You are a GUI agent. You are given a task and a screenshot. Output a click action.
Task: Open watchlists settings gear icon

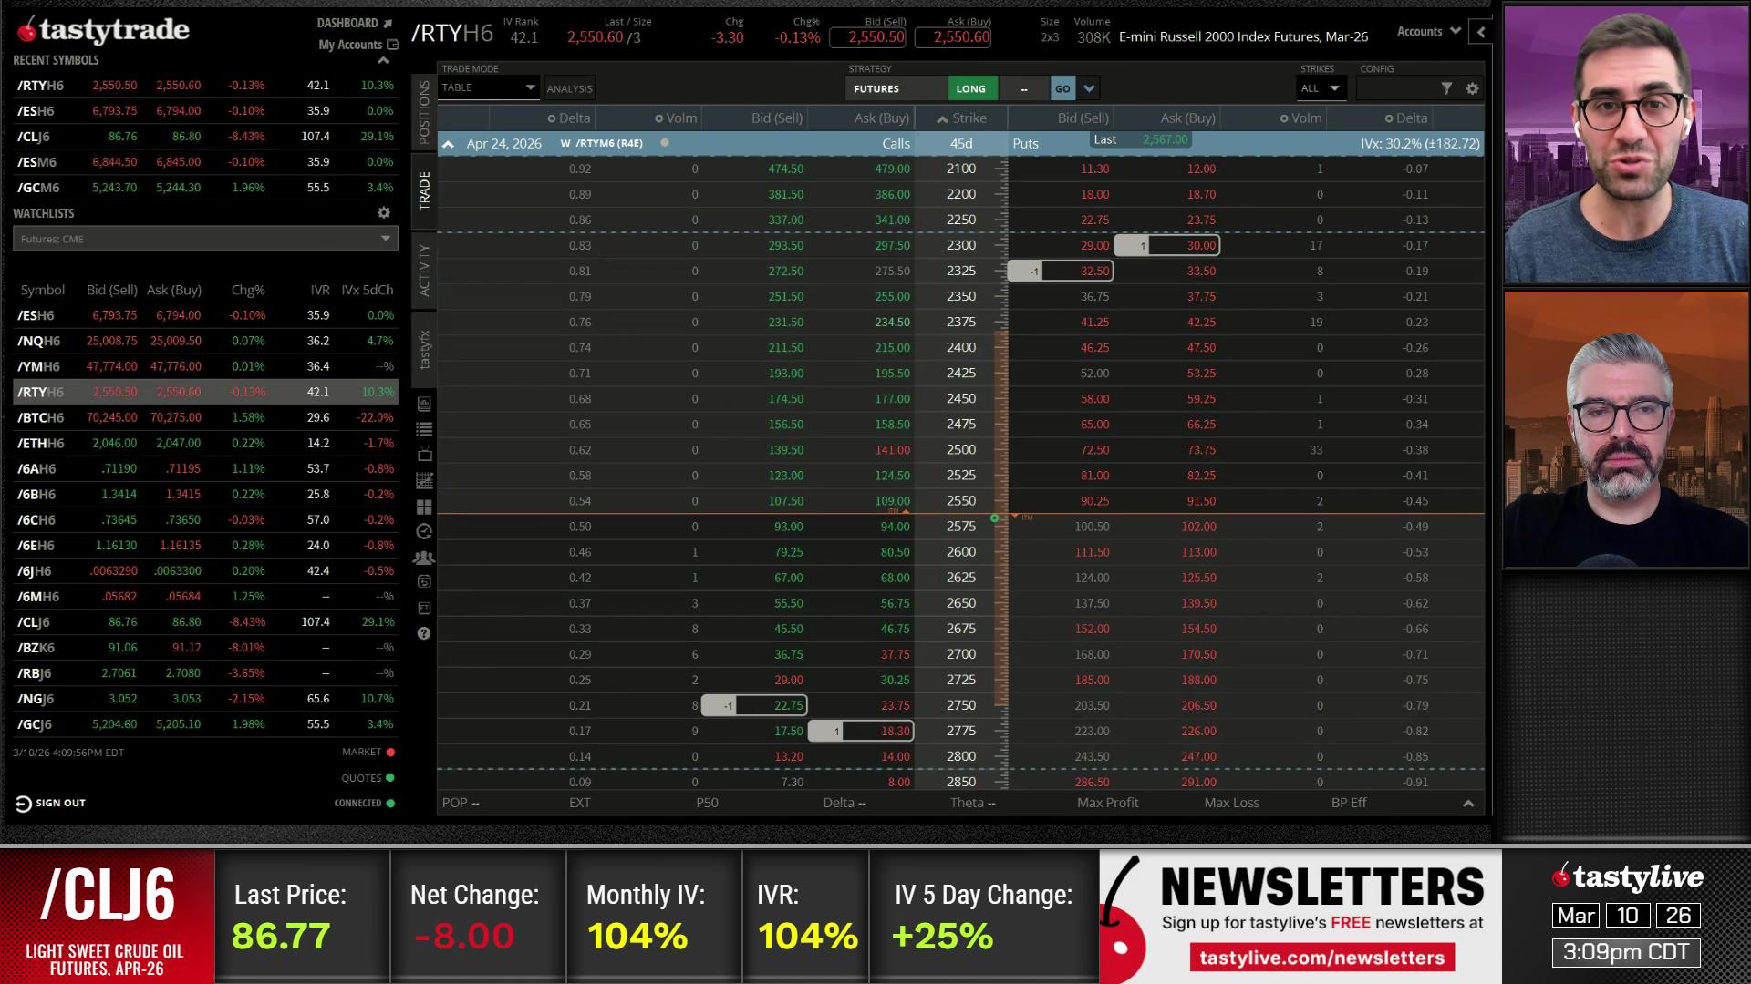(x=384, y=212)
